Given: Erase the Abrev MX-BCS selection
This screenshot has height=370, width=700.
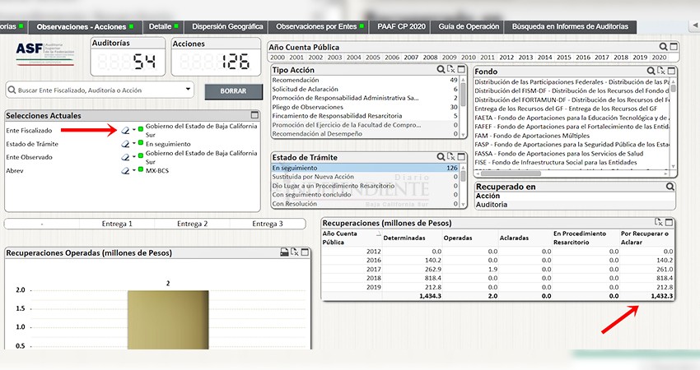Looking at the screenshot, I should pos(124,170).
